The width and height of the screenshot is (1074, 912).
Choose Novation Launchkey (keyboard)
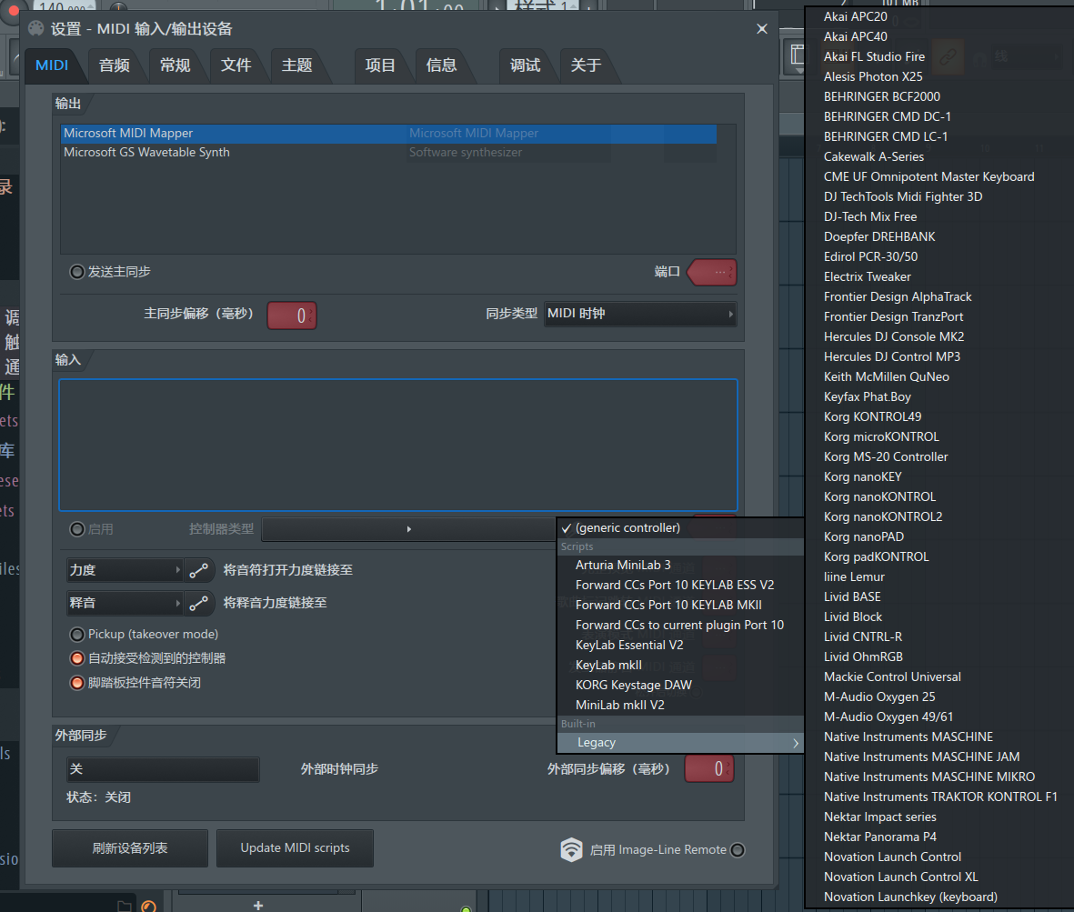[x=939, y=897]
